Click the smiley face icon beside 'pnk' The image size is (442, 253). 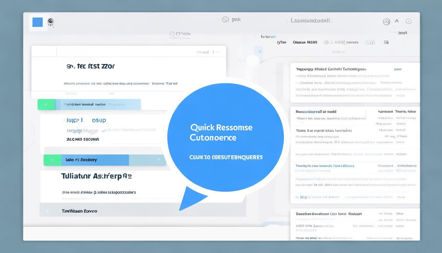pyautogui.click(x=225, y=19)
